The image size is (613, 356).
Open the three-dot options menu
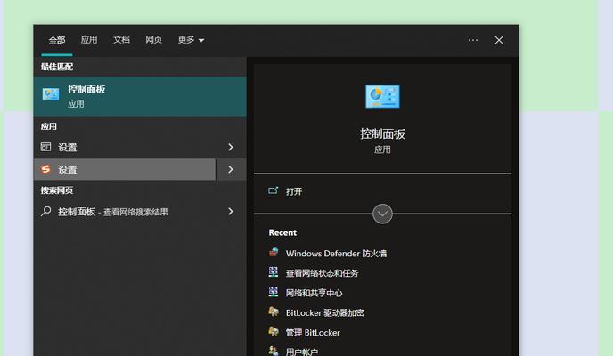(x=473, y=40)
